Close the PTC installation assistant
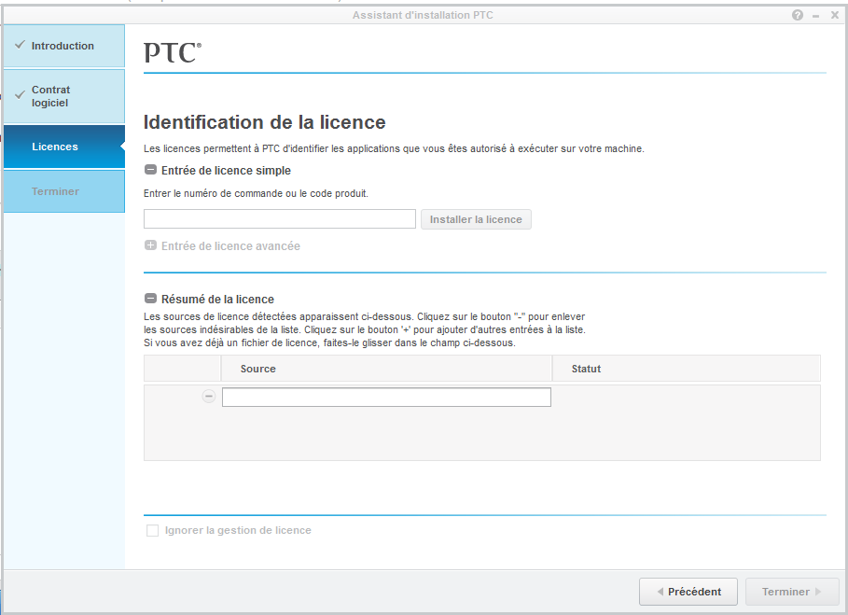Screen dimensions: 848x615 coord(835,15)
